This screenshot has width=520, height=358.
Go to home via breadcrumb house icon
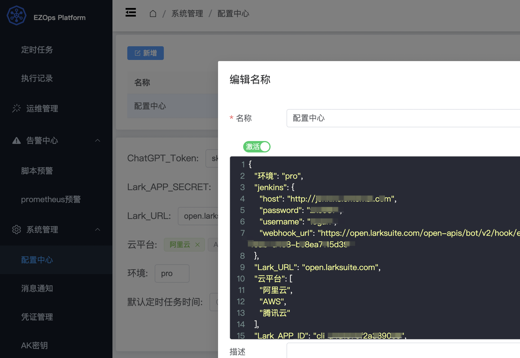(153, 13)
